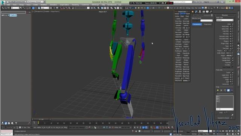Viewport: 241px width, 136px height.
Task: Click the Mirror tool icon
Action: pos(92,8)
